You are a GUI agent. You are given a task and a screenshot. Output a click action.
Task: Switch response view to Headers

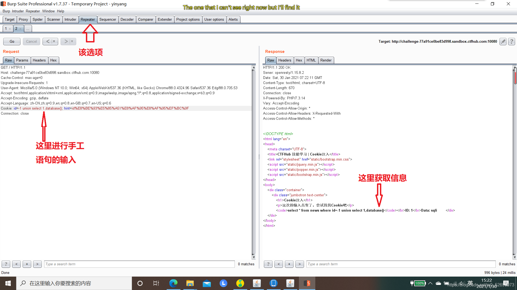click(285, 60)
